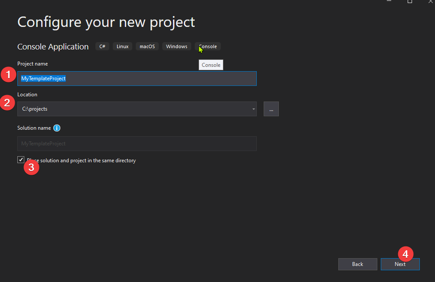The image size is (435, 282).
Task: Click the Solution name label
Action: pyautogui.click(x=34, y=128)
